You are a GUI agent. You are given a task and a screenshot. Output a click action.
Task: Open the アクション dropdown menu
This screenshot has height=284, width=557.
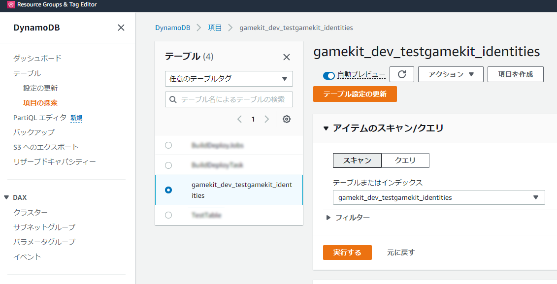click(450, 74)
